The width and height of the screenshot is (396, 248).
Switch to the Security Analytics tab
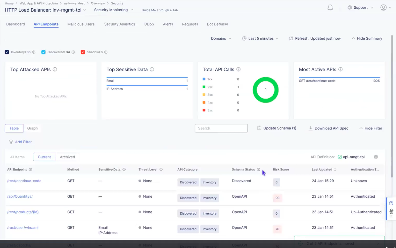pos(120,24)
